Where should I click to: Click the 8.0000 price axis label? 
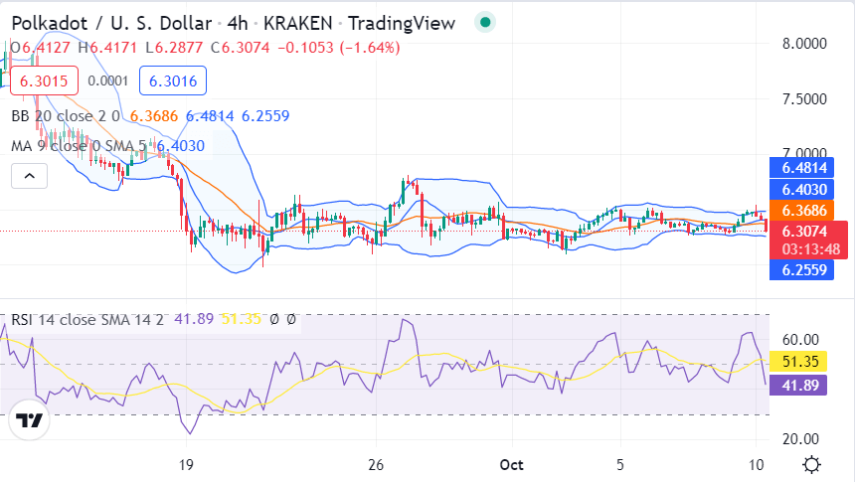[x=804, y=44]
